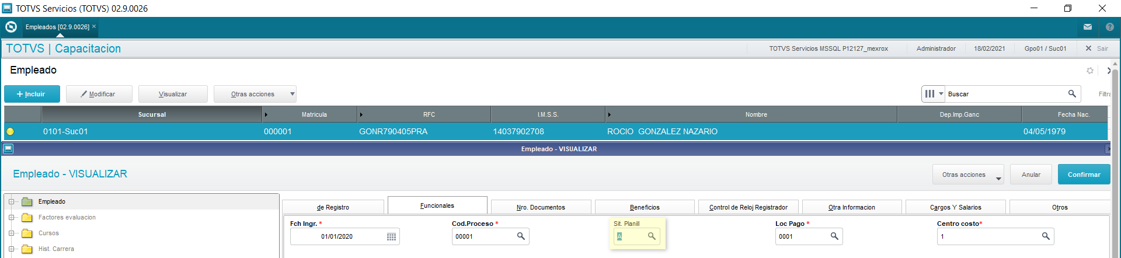Click the Hist. Carrera folder icon
Image resolution: width=1121 pixels, height=258 pixels.
[x=27, y=249]
